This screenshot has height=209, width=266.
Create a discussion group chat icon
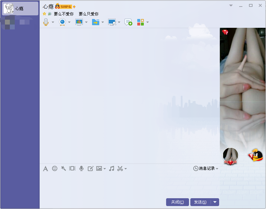tap(128, 22)
